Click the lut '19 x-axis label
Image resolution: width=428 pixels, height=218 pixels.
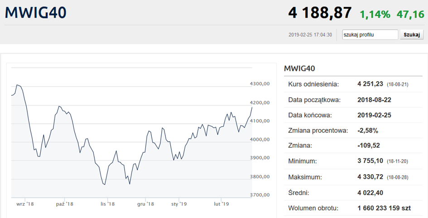click(221, 204)
